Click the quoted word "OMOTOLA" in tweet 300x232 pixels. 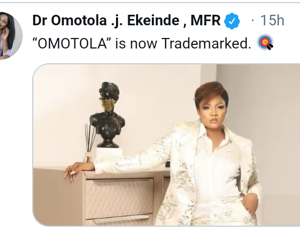(72, 43)
